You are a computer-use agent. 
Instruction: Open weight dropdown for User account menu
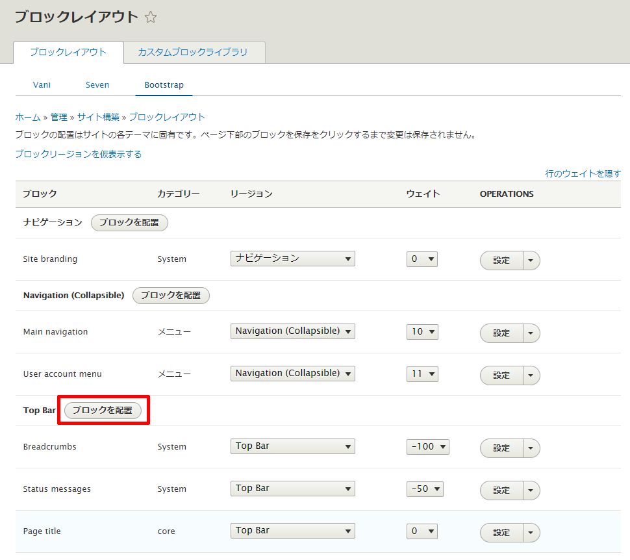coord(422,374)
